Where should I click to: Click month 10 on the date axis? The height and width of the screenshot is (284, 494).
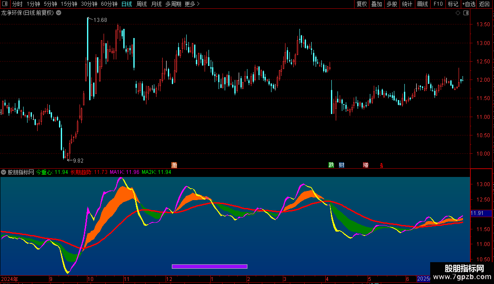pos(90,279)
